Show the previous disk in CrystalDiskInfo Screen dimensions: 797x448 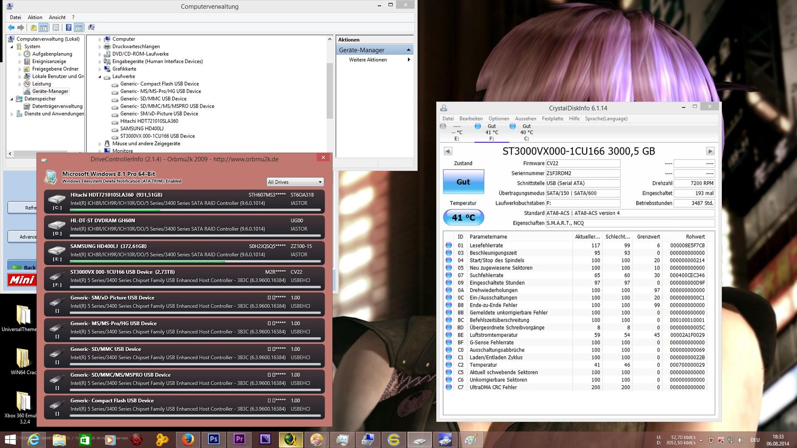click(x=448, y=151)
